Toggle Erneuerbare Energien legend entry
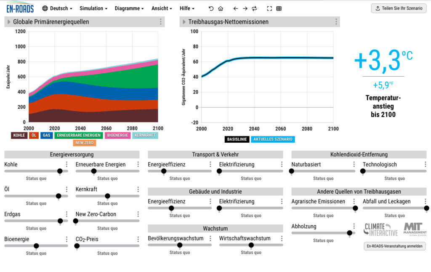 tap(79, 136)
